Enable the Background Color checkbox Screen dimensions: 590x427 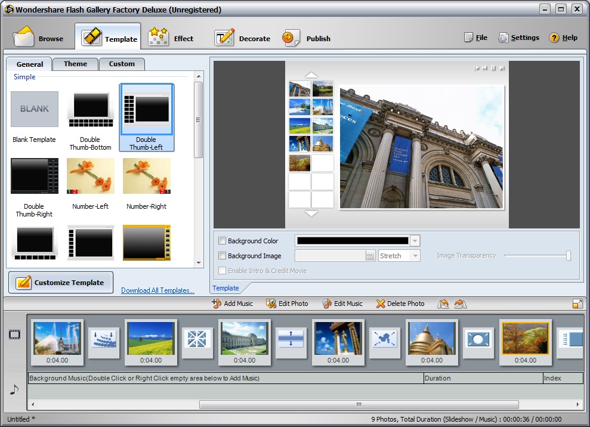click(x=223, y=241)
